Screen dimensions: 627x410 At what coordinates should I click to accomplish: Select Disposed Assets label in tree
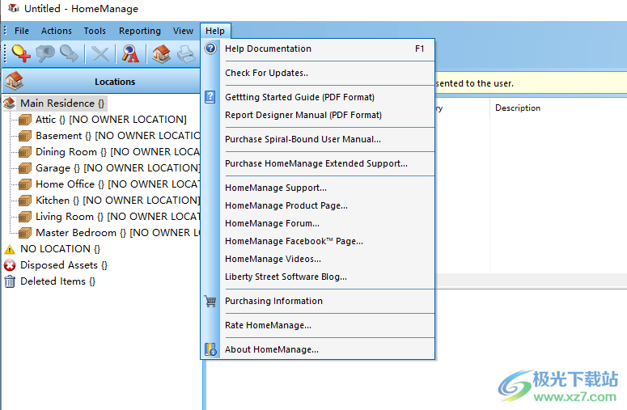tap(64, 265)
